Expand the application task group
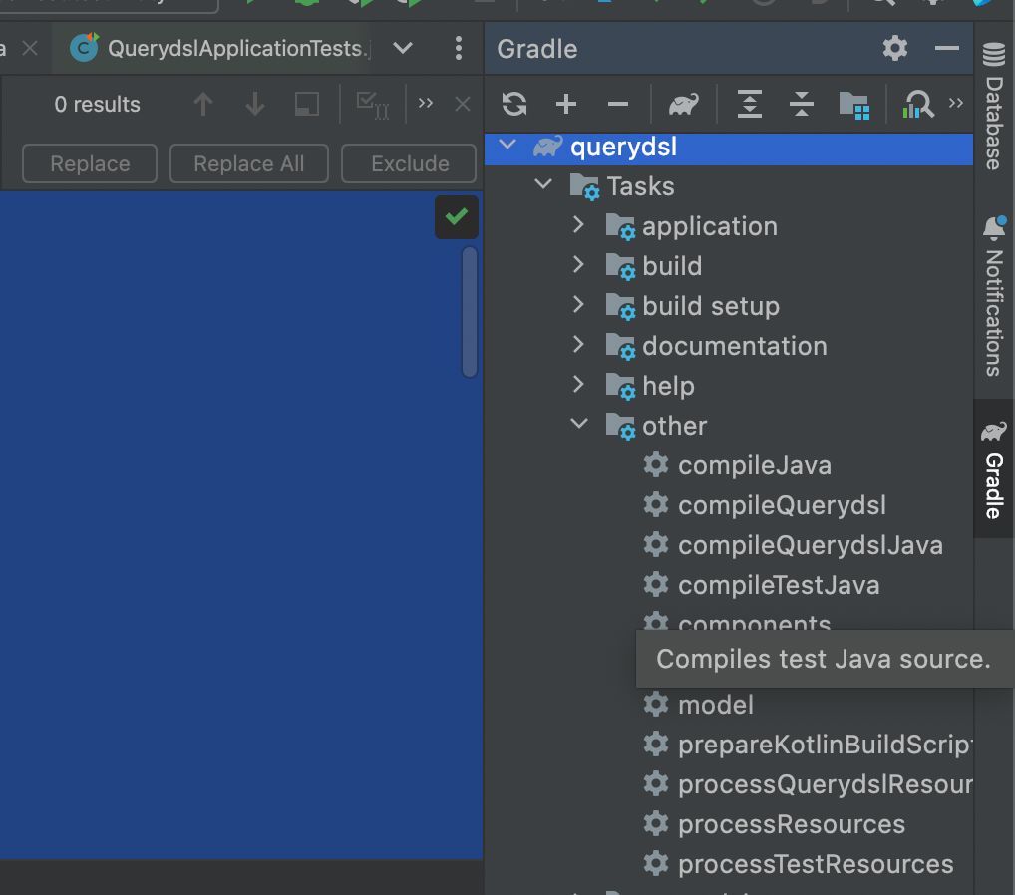Screen dimensions: 1015x895 point(578,224)
